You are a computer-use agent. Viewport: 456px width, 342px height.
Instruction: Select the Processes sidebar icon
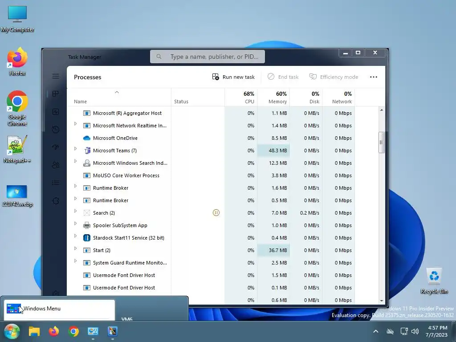tap(56, 94)
